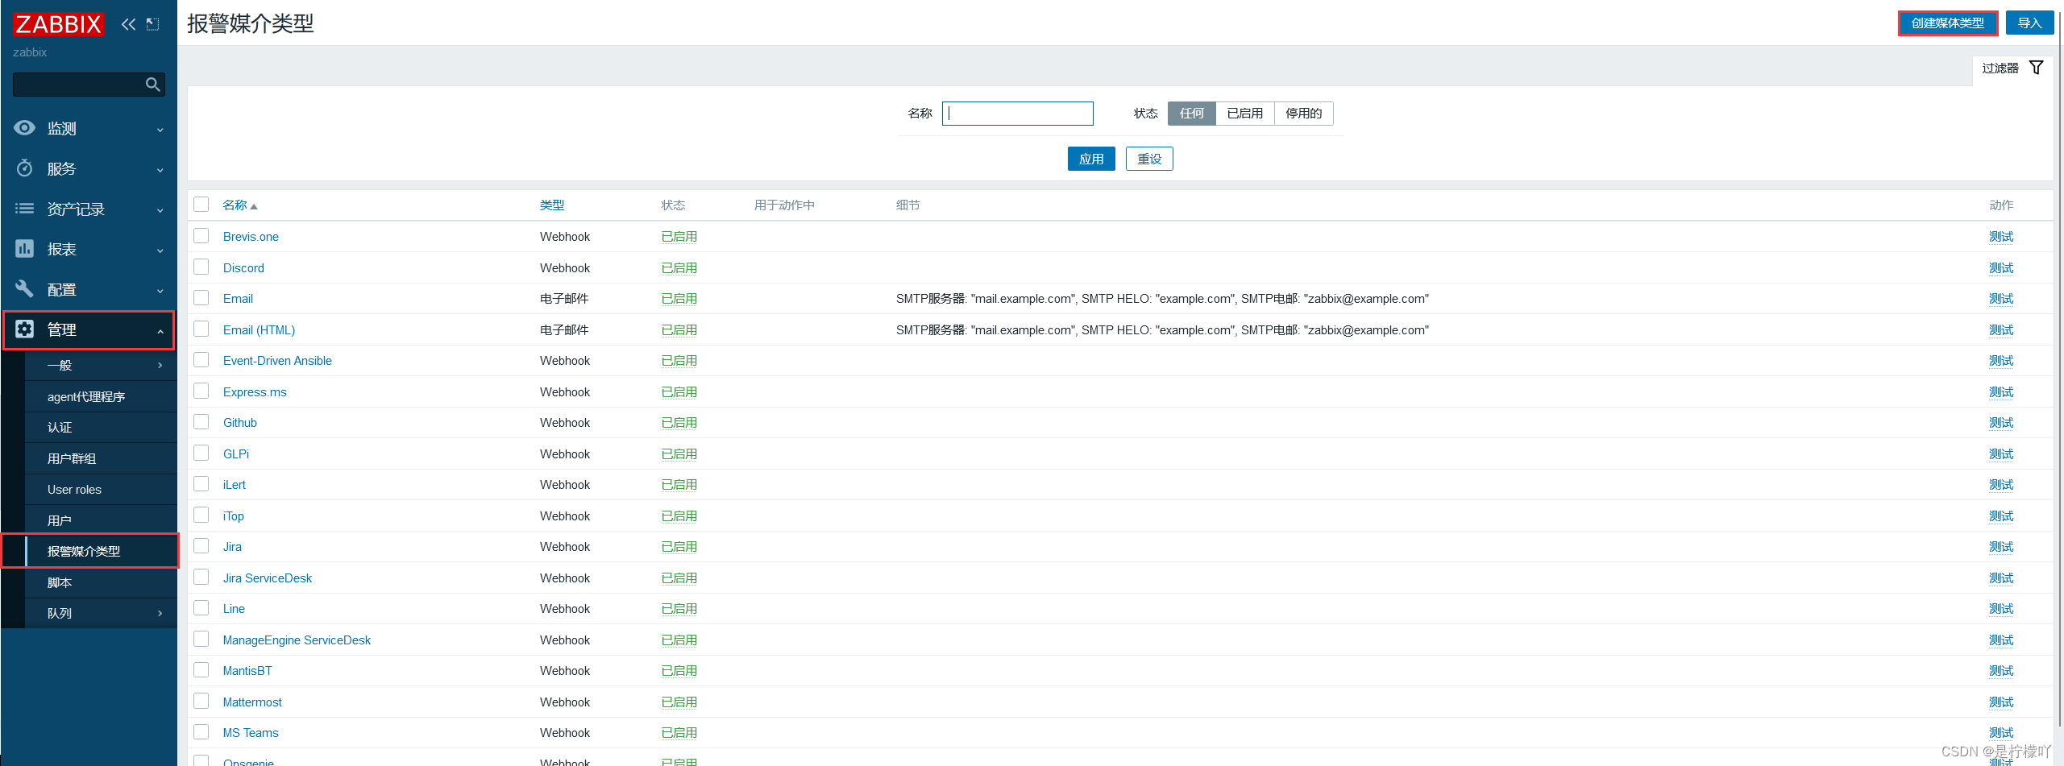Screen dimensions: 2064x766
Task: Check the Github row checkbox
Action: [x=201, y=422]
